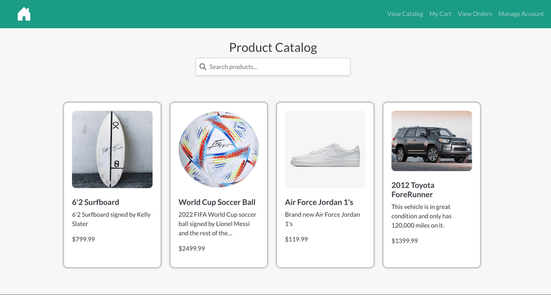Open the Manage Account page

[x=521, y=14]
